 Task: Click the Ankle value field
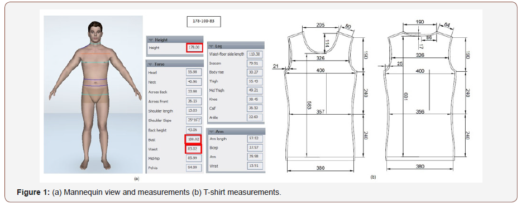255,117
